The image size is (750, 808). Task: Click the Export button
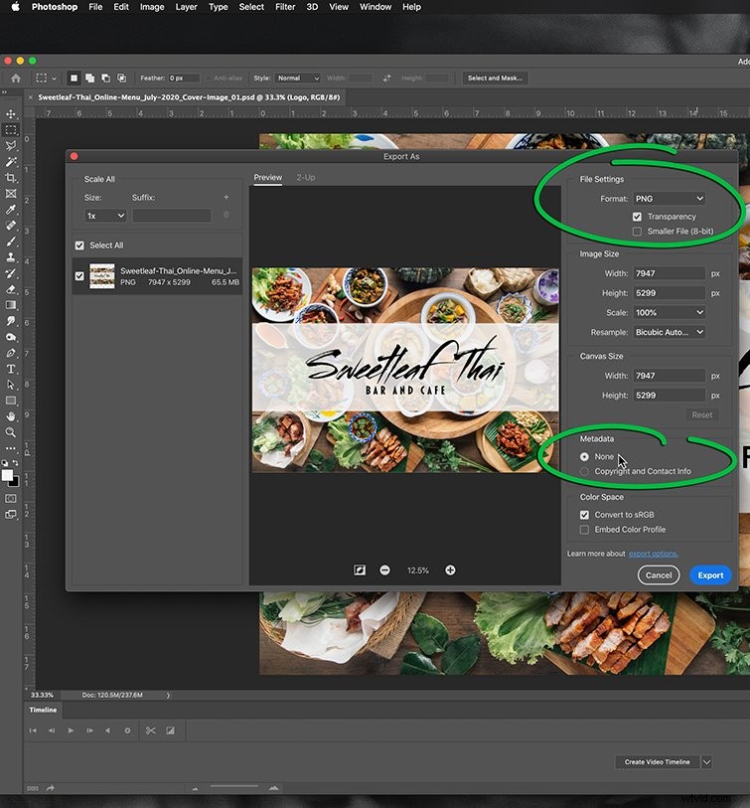tap(710, 575)
